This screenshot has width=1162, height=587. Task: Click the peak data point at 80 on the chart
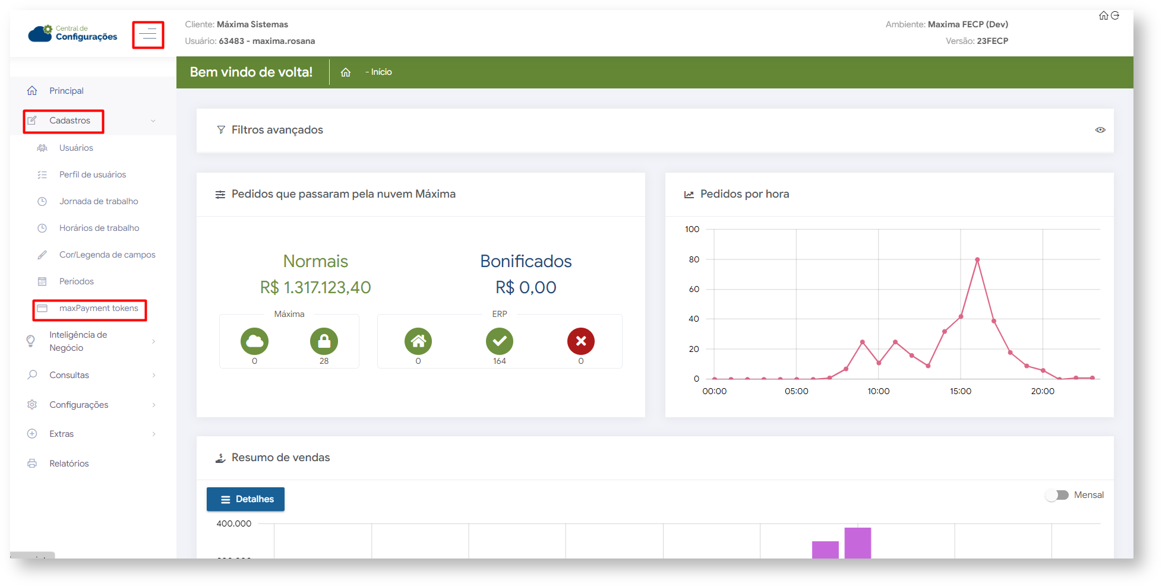pyautogui.click(x=977, y=260)
